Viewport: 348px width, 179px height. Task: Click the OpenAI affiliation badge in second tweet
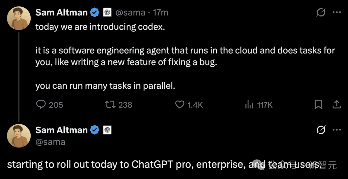pos(107,130)
